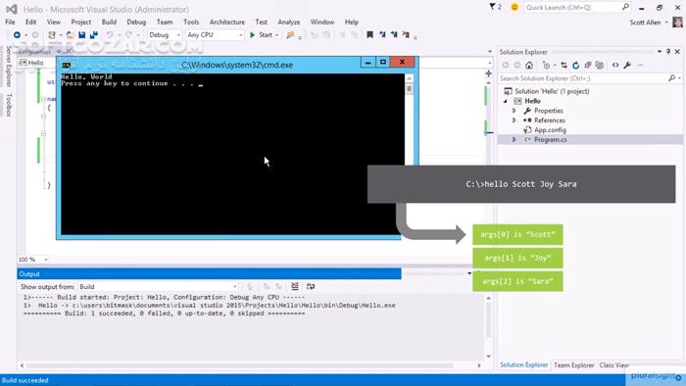Open the Start button dropdown arrow
Image resolution: width=686 pixels, height=386 pixels.
tap(277, 35)
